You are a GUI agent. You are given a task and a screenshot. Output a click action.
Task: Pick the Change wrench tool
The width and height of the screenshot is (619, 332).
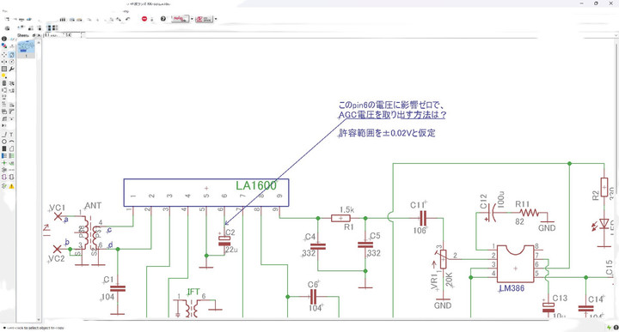click(11, 69)
